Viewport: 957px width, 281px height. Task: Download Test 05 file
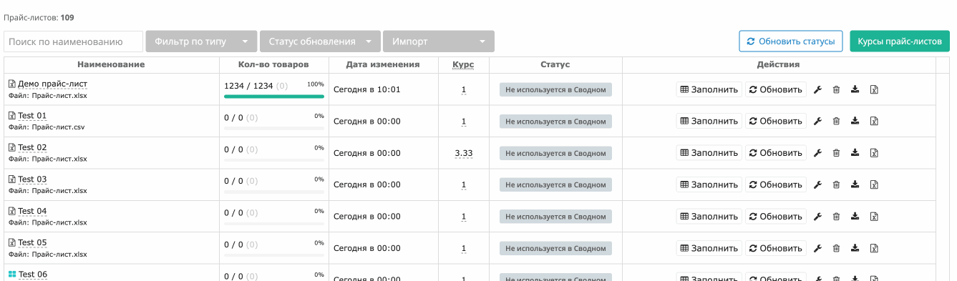click(855, 248)
